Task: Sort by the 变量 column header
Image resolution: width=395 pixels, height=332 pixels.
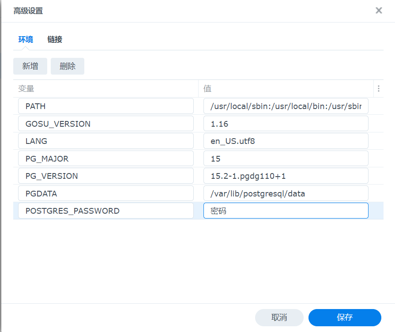Action: coord(105,89)
